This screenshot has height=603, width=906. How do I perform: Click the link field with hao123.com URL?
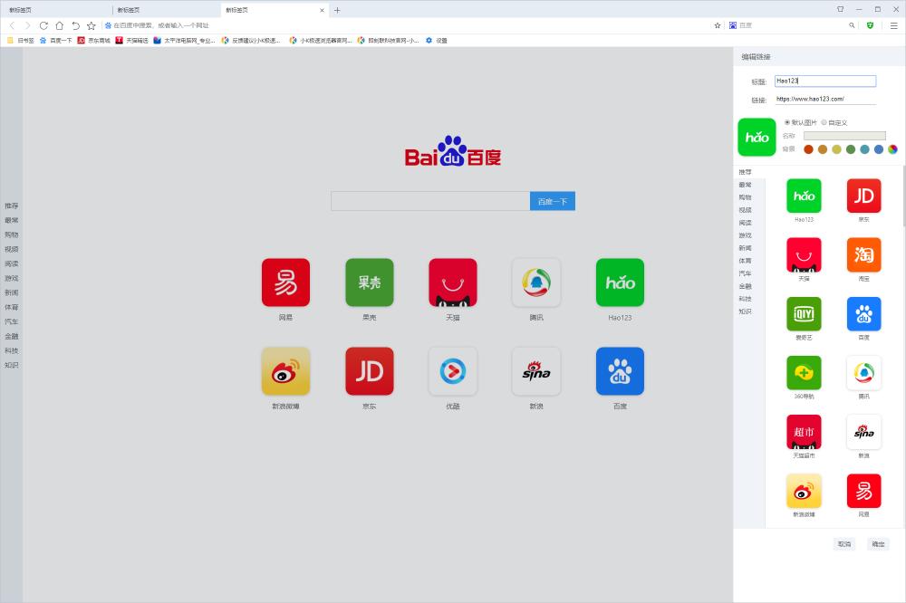point(825,99)
